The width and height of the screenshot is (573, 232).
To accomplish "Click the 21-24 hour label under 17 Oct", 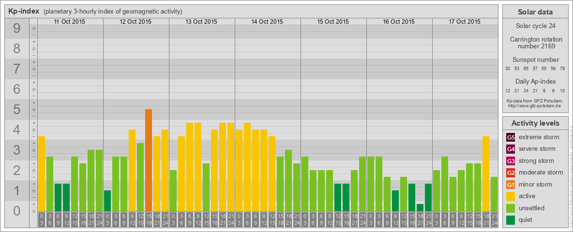I will [494, 220].
